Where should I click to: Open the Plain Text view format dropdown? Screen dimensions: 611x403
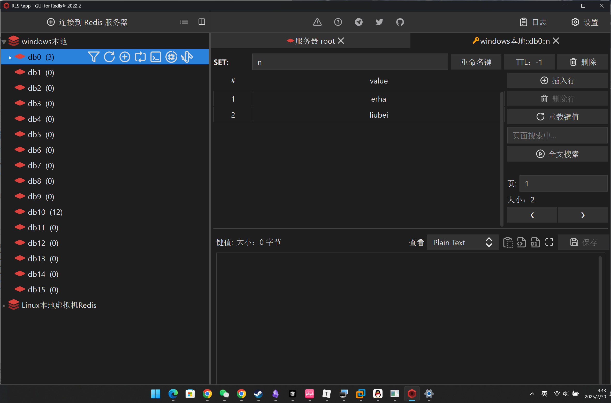coord(463,242)
